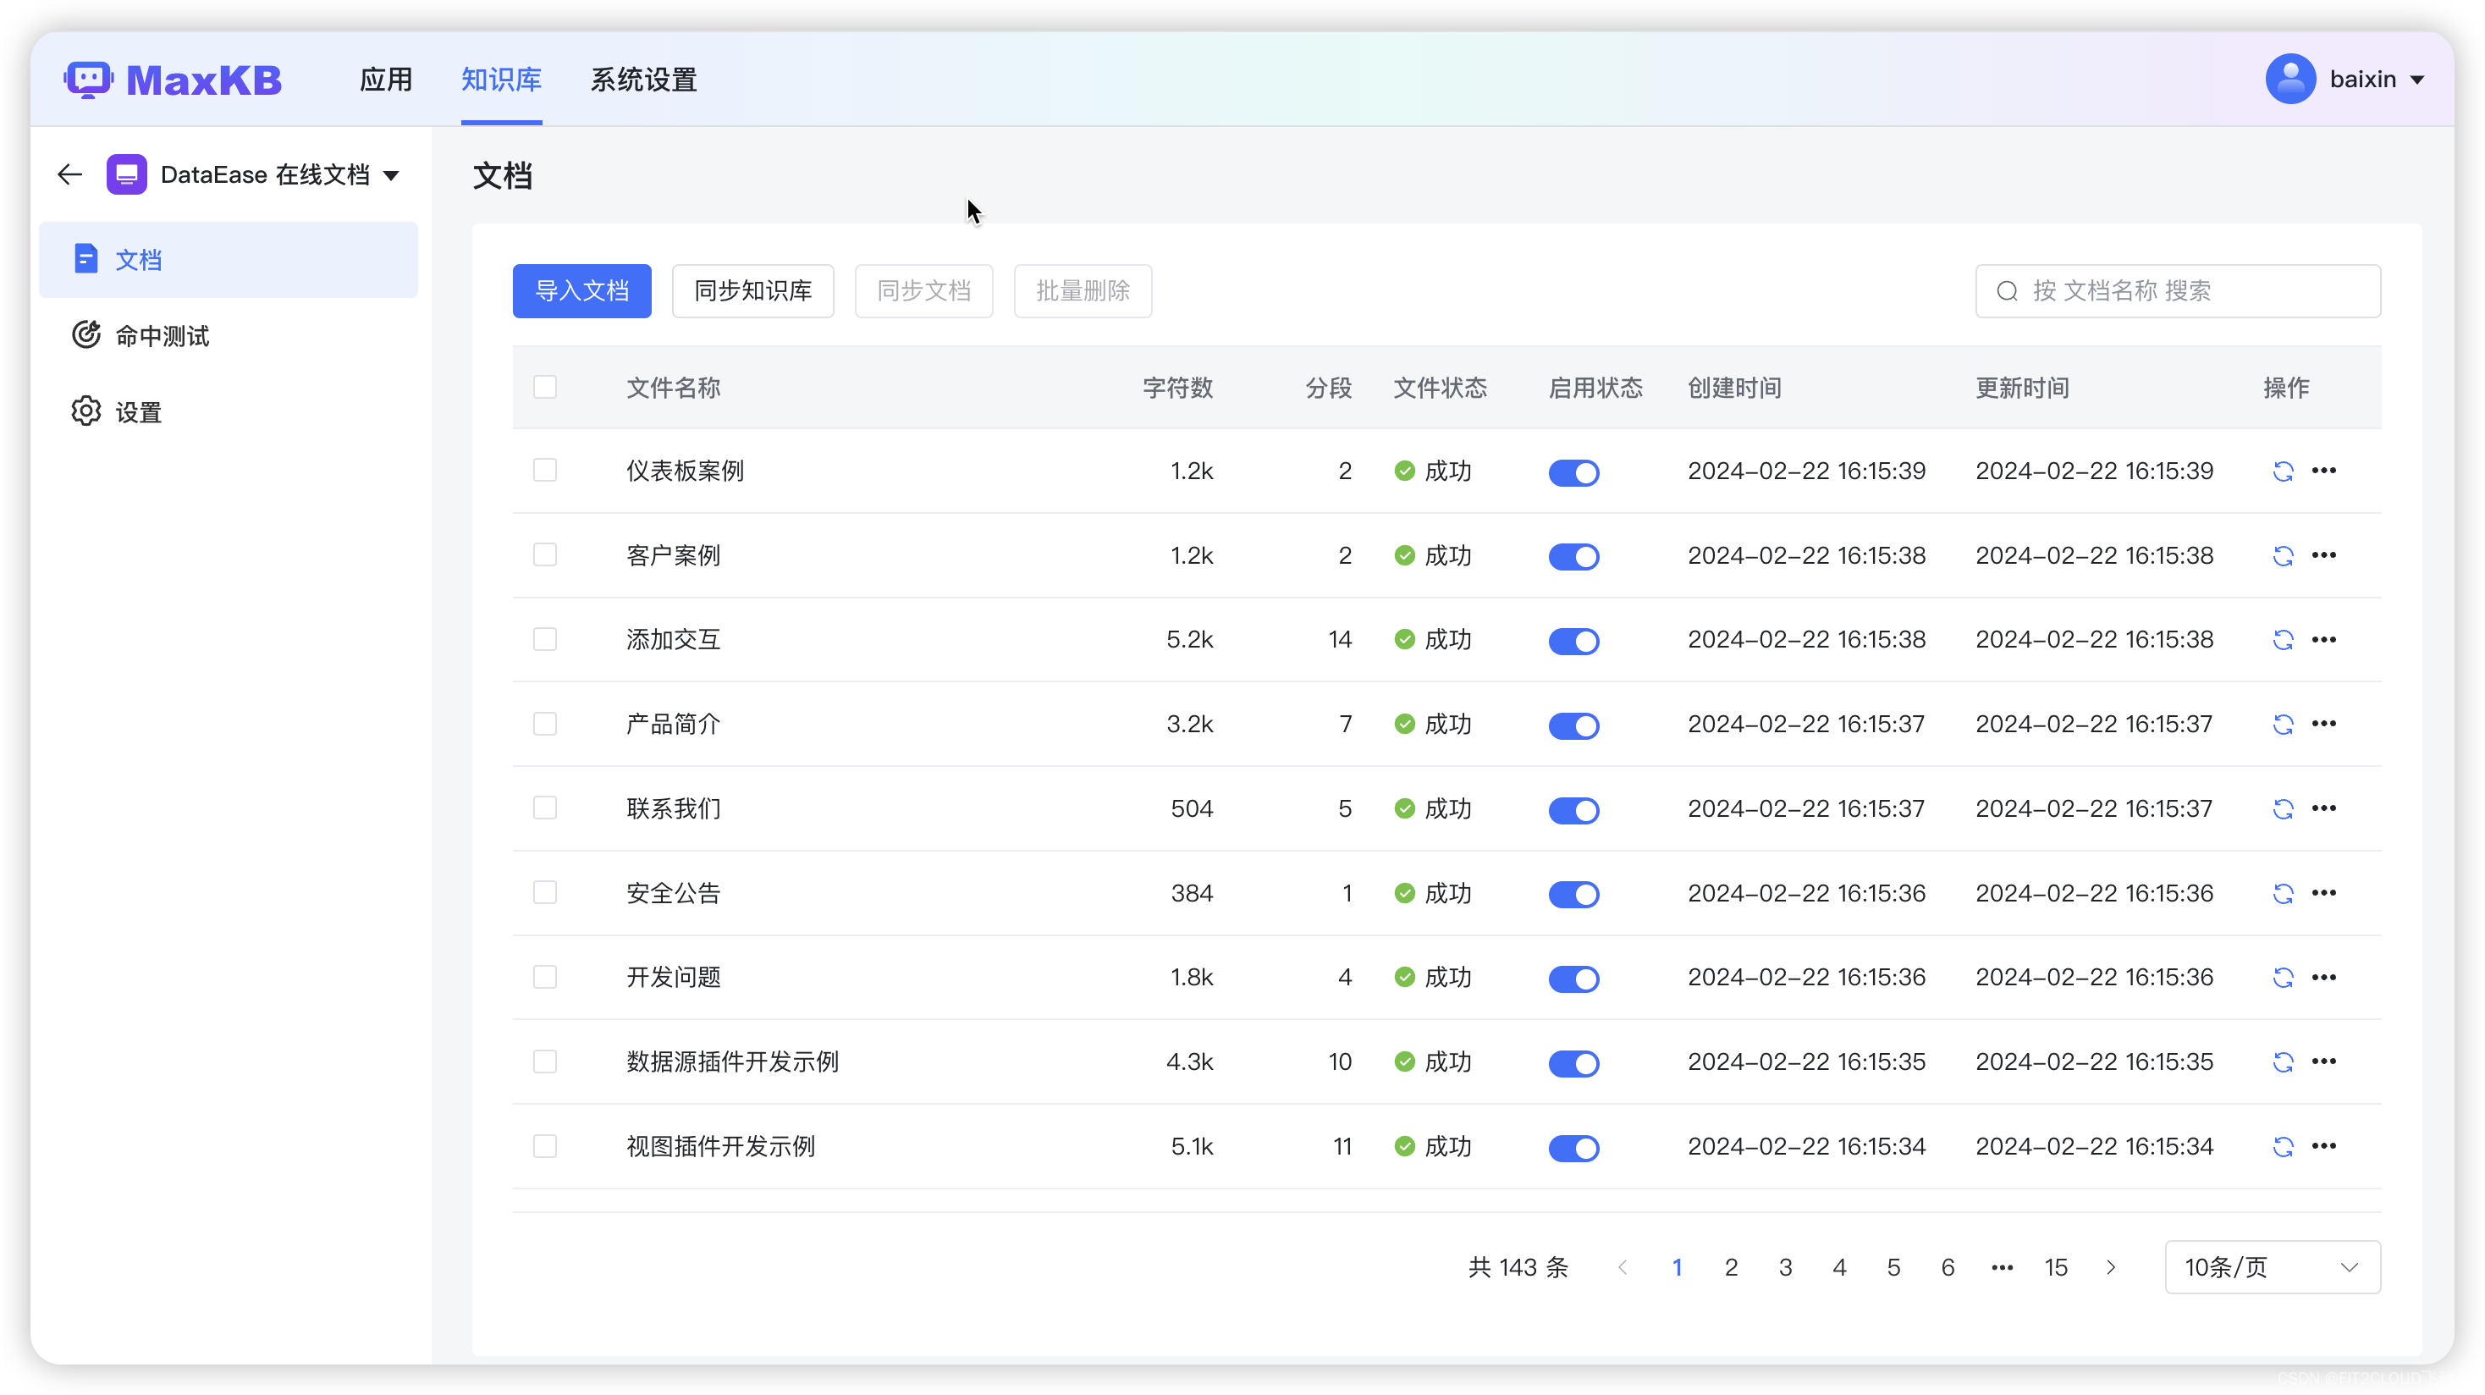Click the 5.2k character count cell
Screen dimensions: 2485x1395
pyautogui.click(x=1189, y=640)
